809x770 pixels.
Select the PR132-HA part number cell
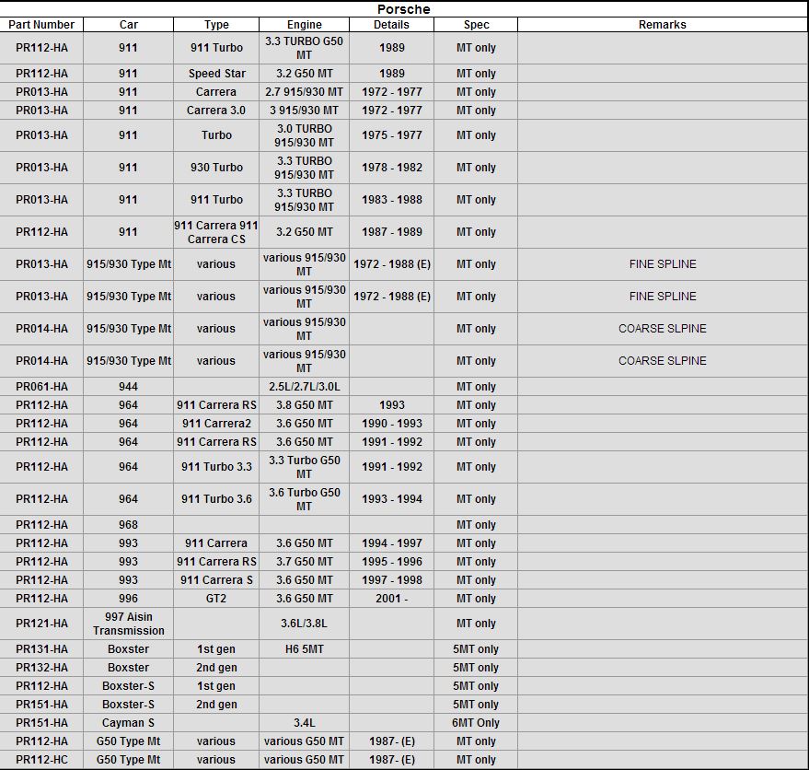41,668
